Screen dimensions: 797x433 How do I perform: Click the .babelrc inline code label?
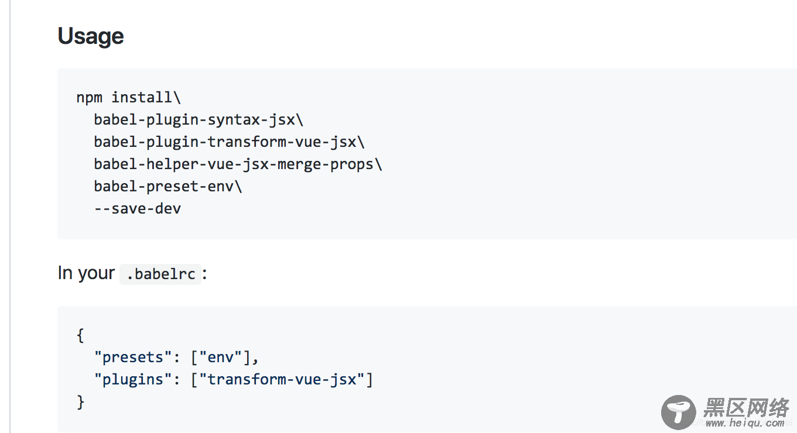(x=160, y=274)
